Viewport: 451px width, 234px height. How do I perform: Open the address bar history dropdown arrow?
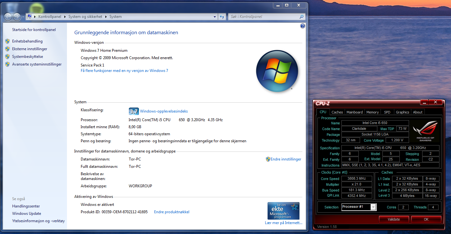pyautogui.click(x=215, y=17)
